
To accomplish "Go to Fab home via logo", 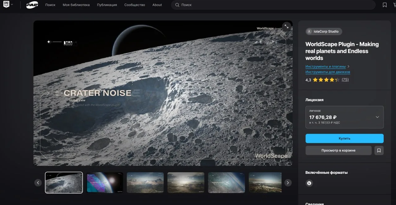I will point(32,5).
